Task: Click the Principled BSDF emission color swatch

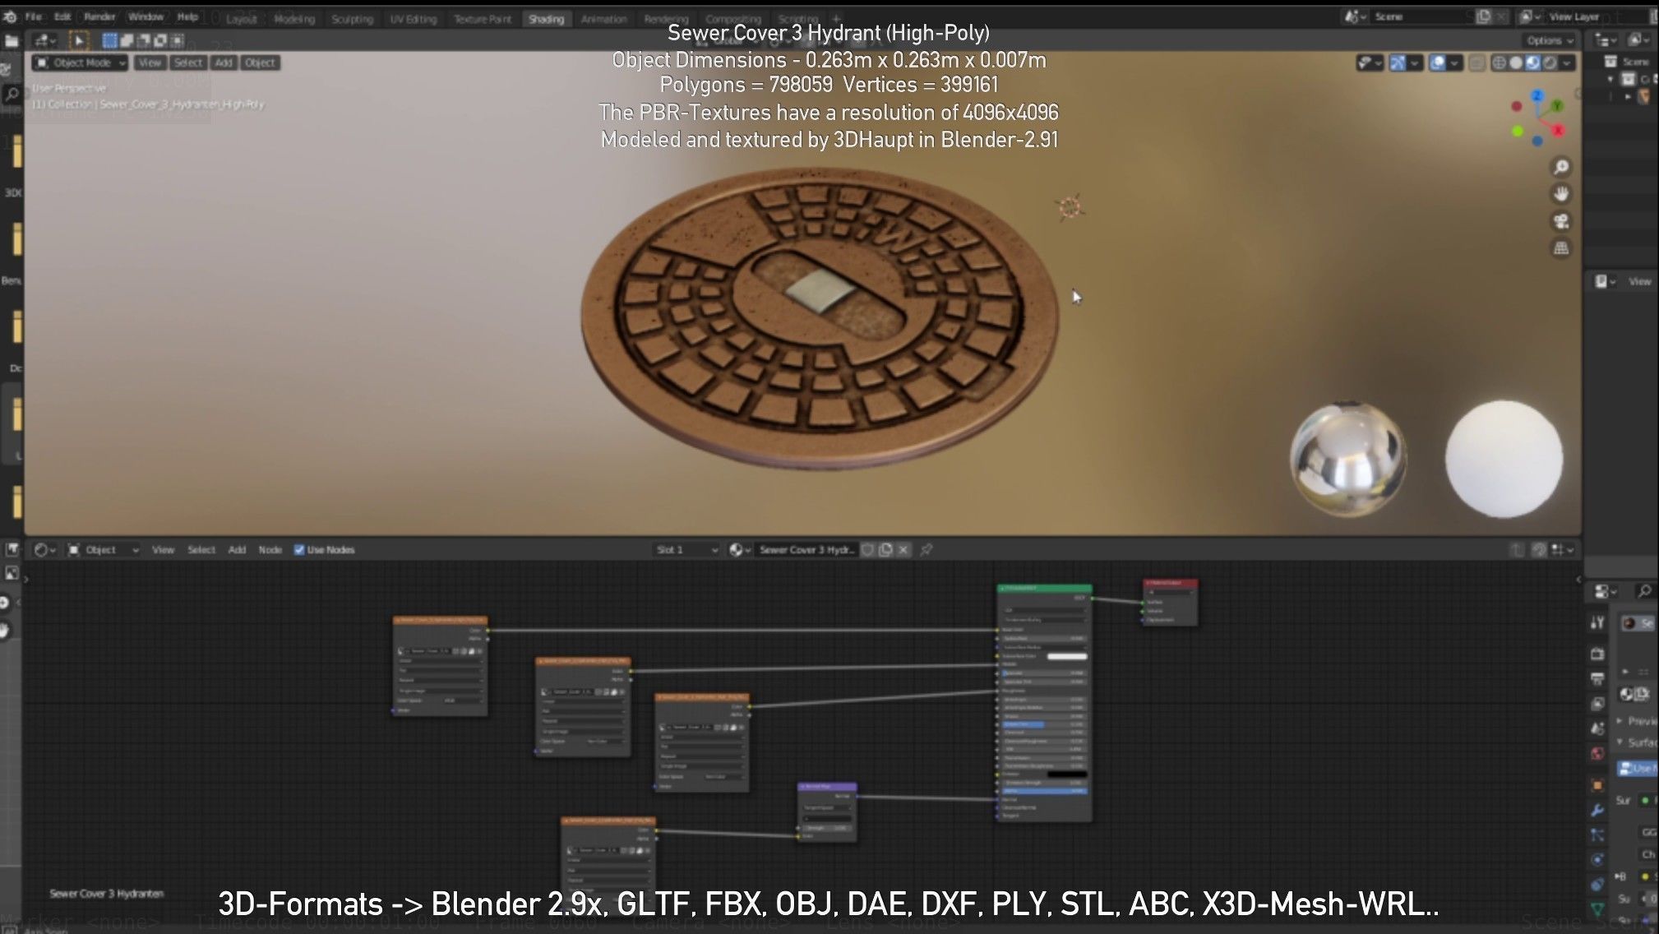Action: tap(1067, 774)
